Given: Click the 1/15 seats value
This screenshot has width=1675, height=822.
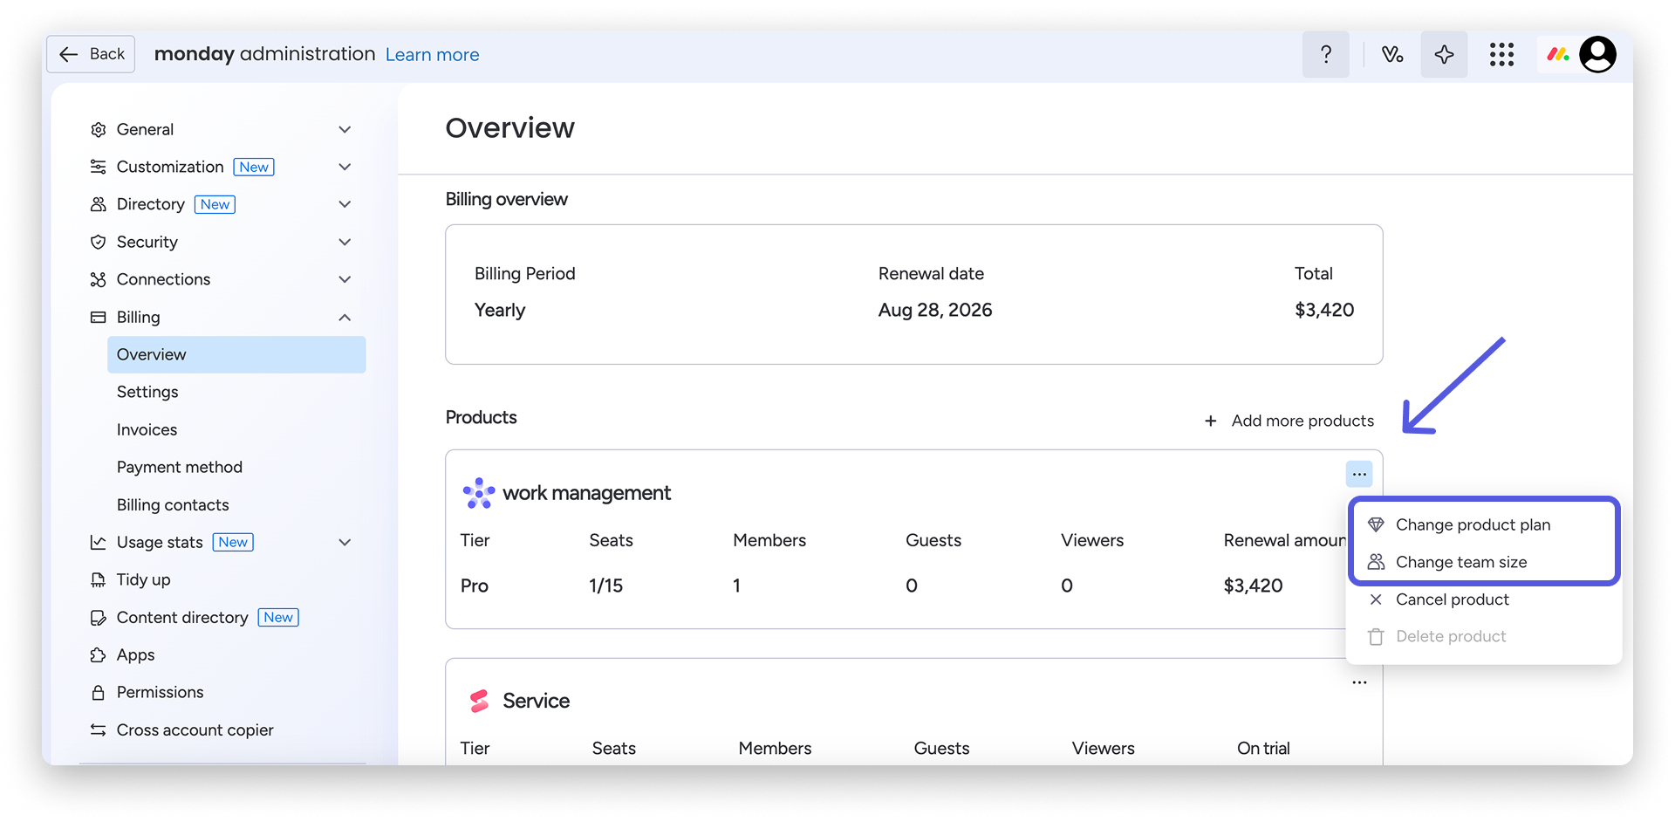Looking at the screenshot, I should coord(606,586).
